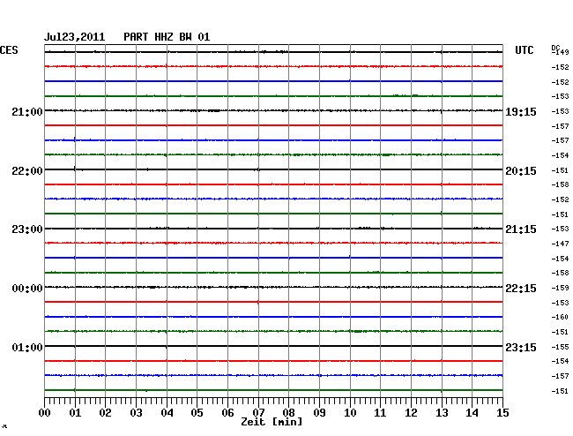This screenshot has height=436, width=573.
Task: Click minute 00 on the time axis
Action: pyautogui.click(x=45, y=413)
